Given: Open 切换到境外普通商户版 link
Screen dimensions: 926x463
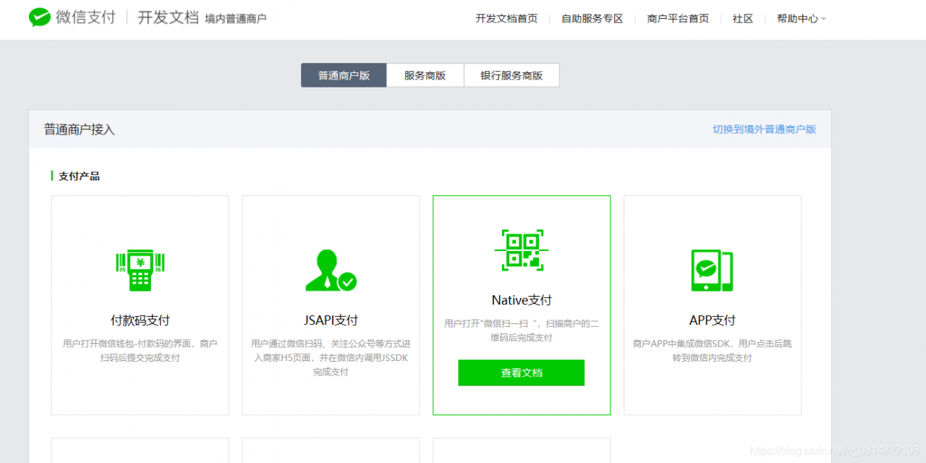Looking at the screenshot, I should (x=763, y=129).
